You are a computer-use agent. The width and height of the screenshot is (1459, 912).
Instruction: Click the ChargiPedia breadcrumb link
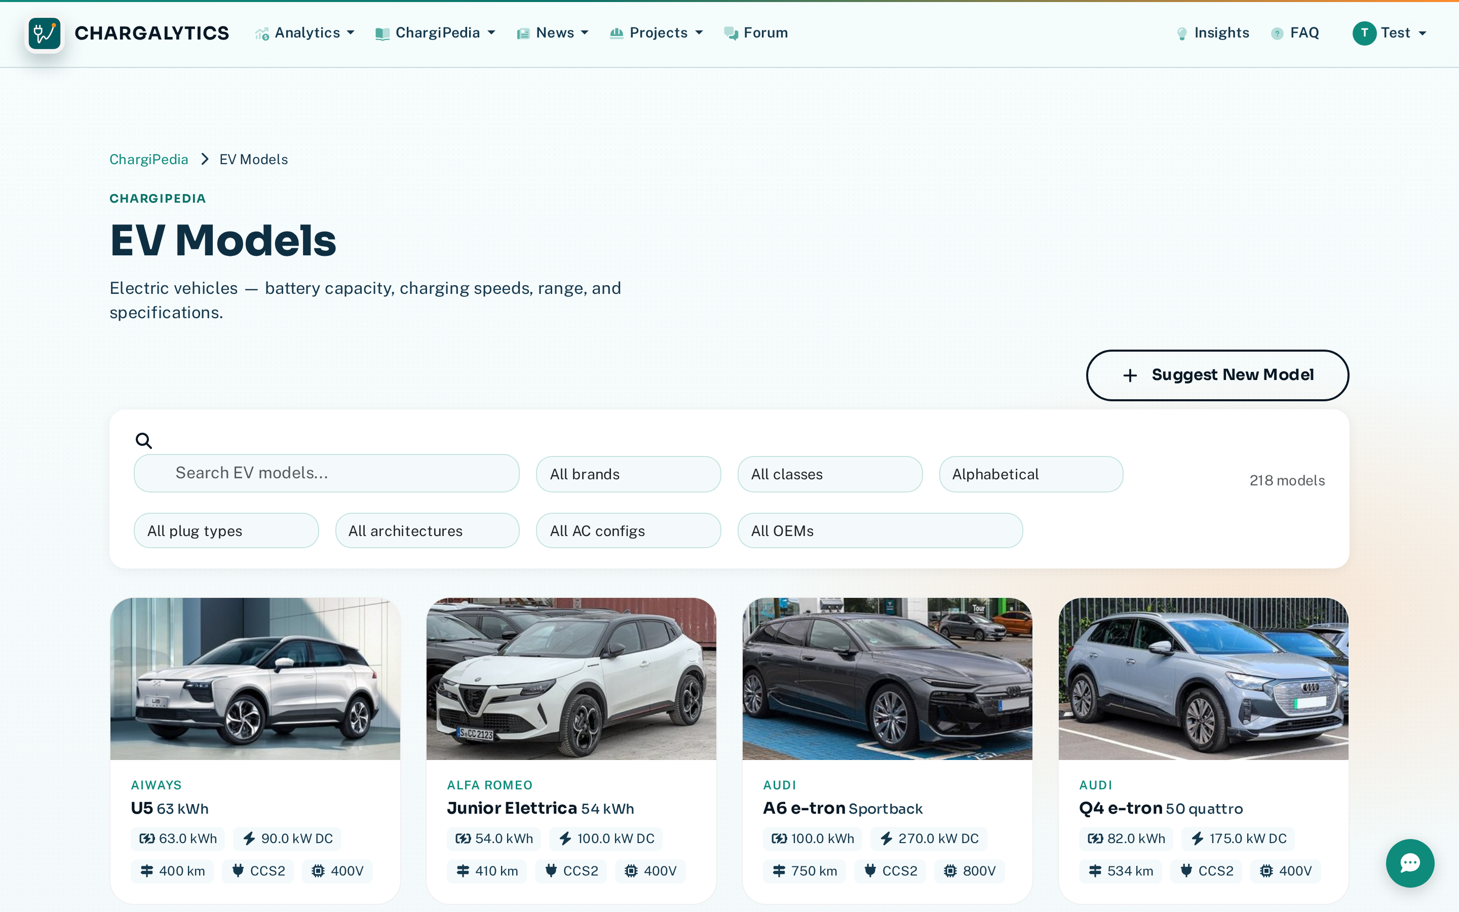click(149, 159)
